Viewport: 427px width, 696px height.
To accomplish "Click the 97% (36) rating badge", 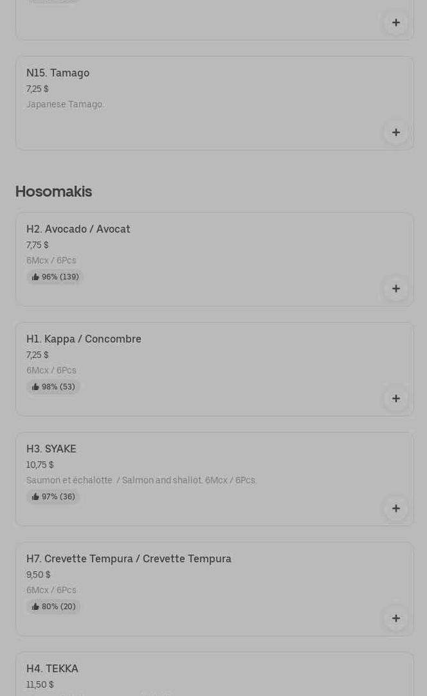I will tap(53, 497).
